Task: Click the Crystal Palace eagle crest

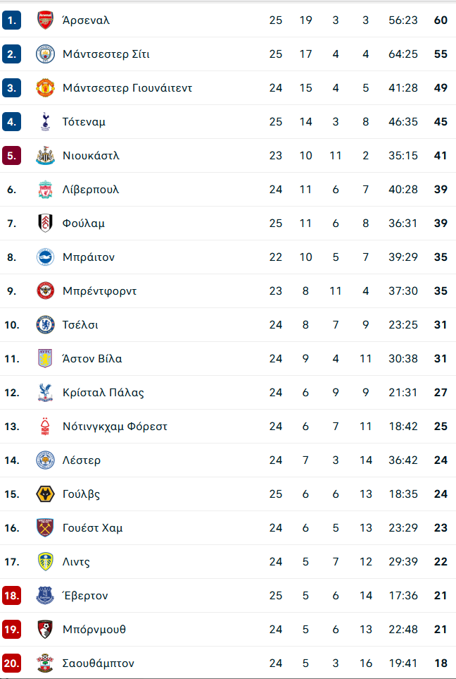Action: click(45, 393)
